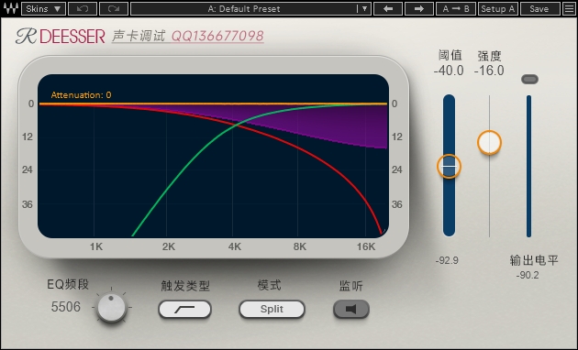Toggle the speaker monitor button
This screenshot has height=350, width=578.
[x=350, y=309]
